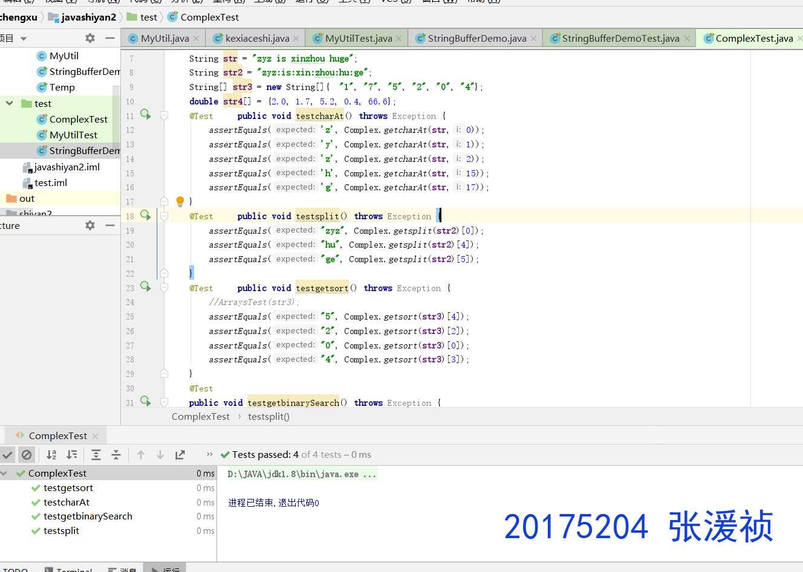Image resolution: width=803 pixels, height=572 pixels.
Task: Show more test toolbar actions chevron
Action: click(209, 454)
